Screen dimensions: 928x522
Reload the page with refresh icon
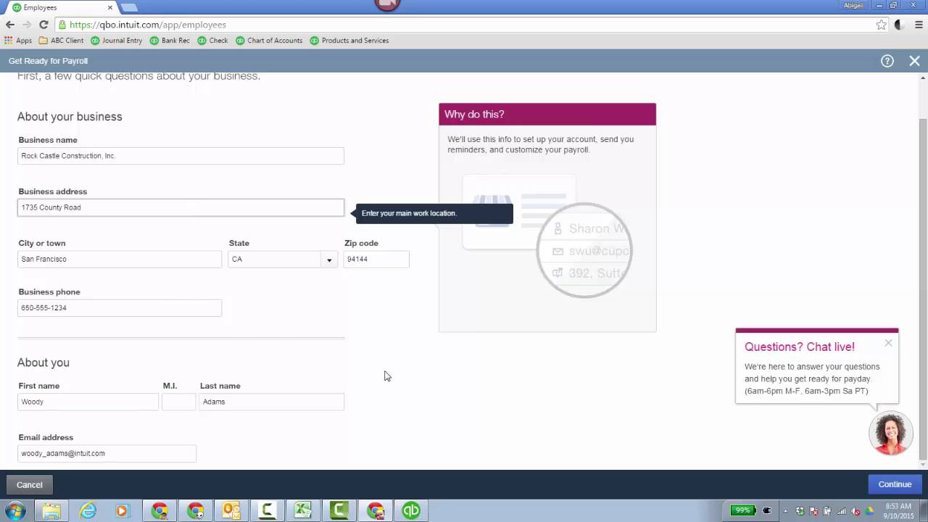[43, 25]
